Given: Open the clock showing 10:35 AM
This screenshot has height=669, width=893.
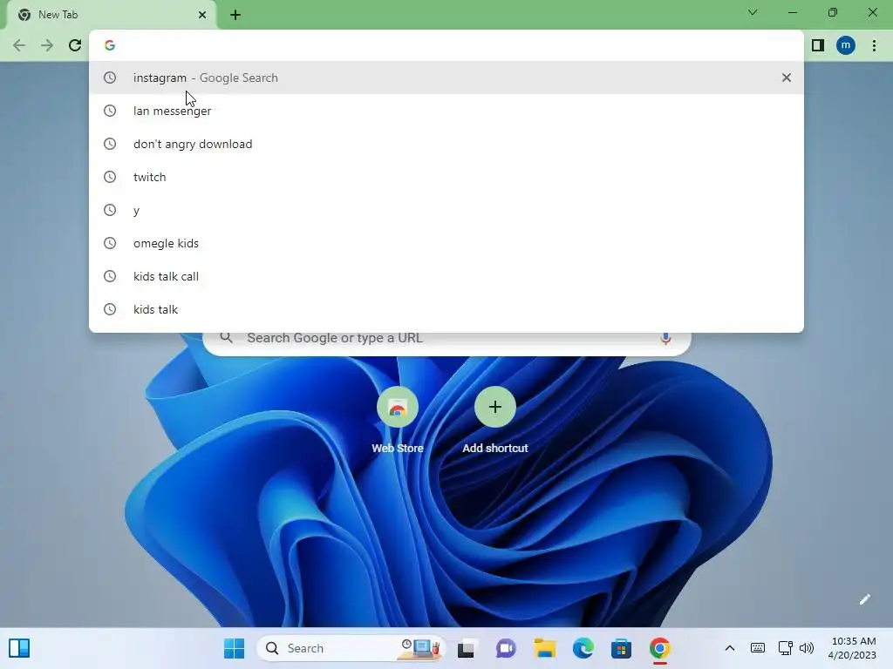Looking at the screenshot, I should (x=853, y=648).
